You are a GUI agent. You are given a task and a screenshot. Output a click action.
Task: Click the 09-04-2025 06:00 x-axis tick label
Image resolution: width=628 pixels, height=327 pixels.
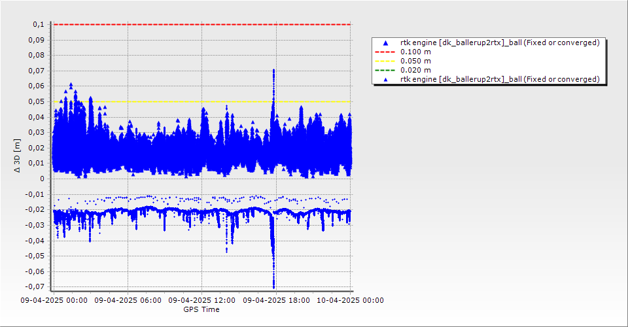pyautogui.click(x=128, y=301)
